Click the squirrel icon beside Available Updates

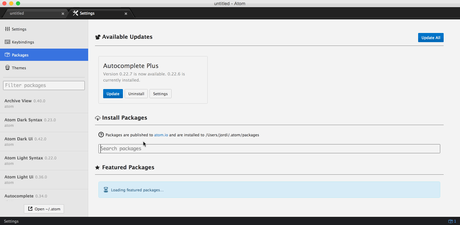[x=98, y=37]
